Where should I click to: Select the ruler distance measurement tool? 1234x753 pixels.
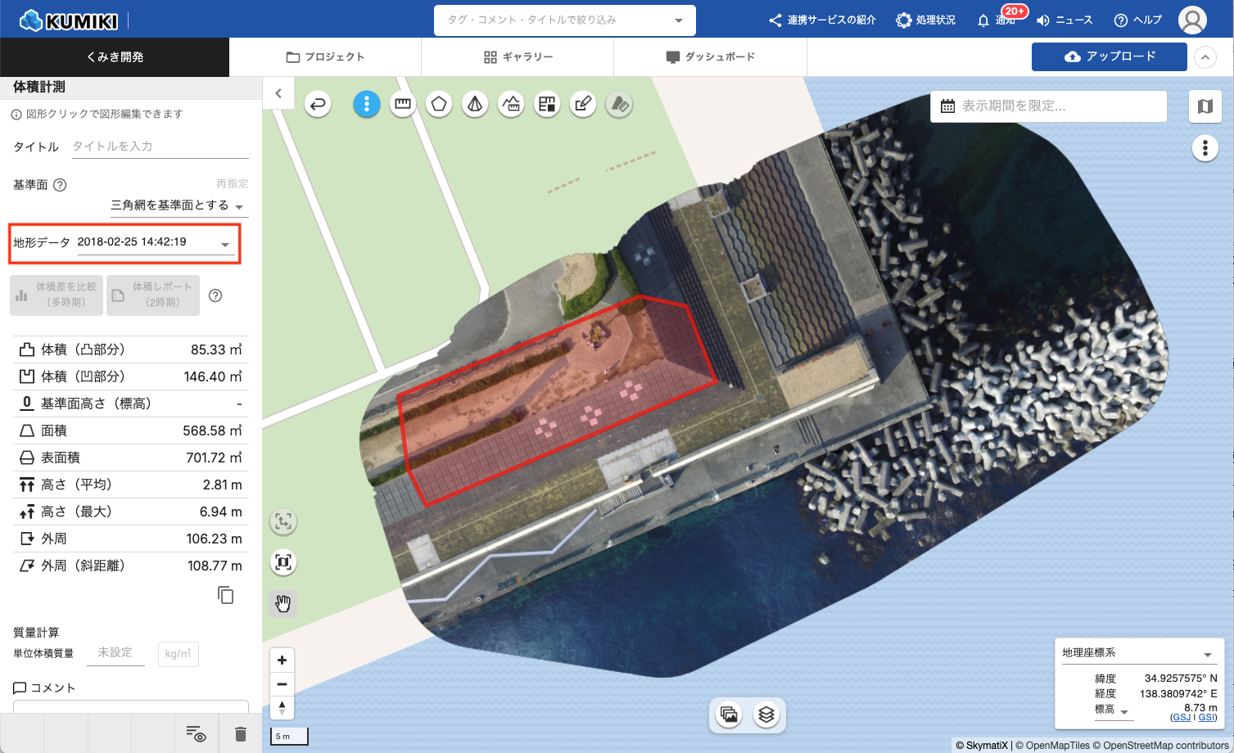click(x=403, y=104)
